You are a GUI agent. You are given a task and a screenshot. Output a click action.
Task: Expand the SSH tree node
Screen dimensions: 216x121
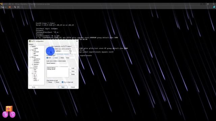(32, 73)
